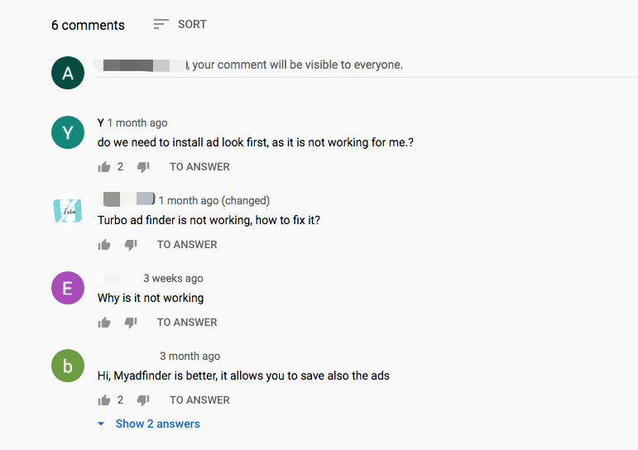
Task: Like the Myadfinder comment
Action: [x=104, y=400]
